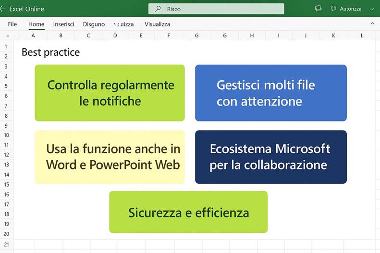Viewport: 380px width, 253px height.
Task: Select column B header
Action: 61,36
